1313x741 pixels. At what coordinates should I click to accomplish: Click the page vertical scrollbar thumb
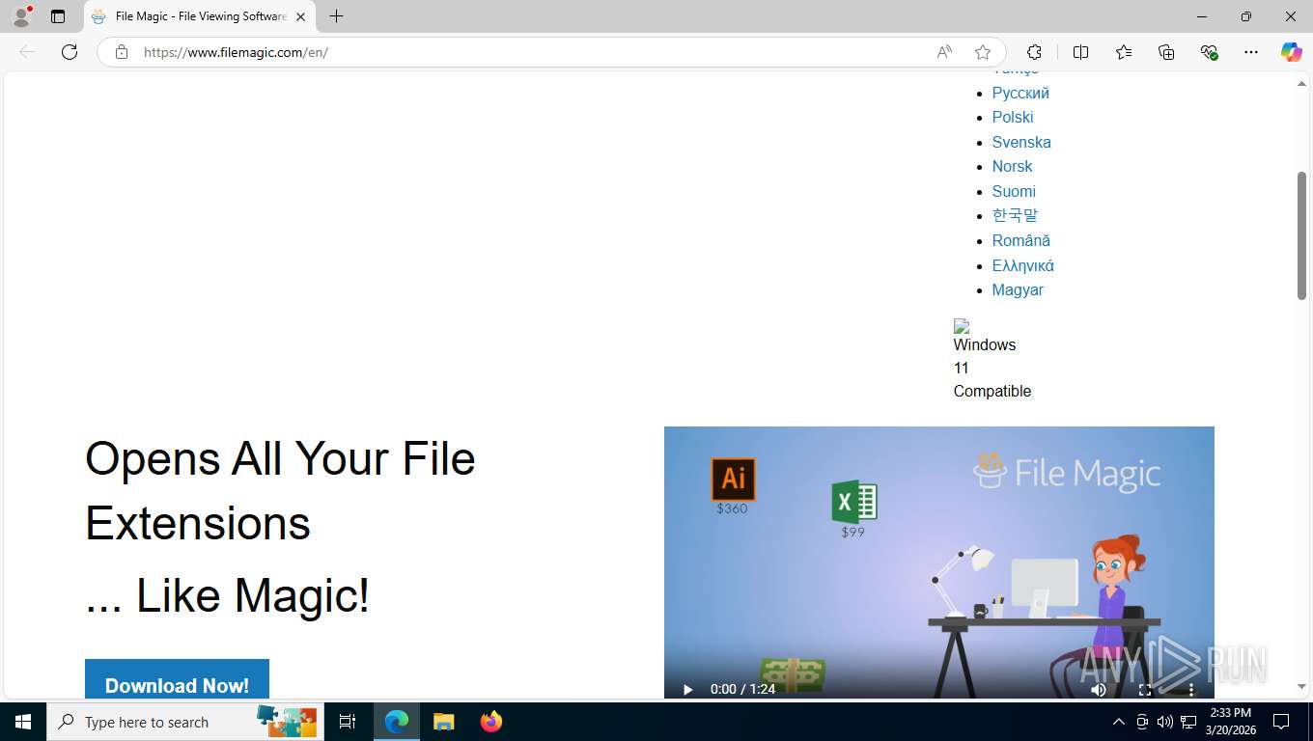click(1301, 235)
